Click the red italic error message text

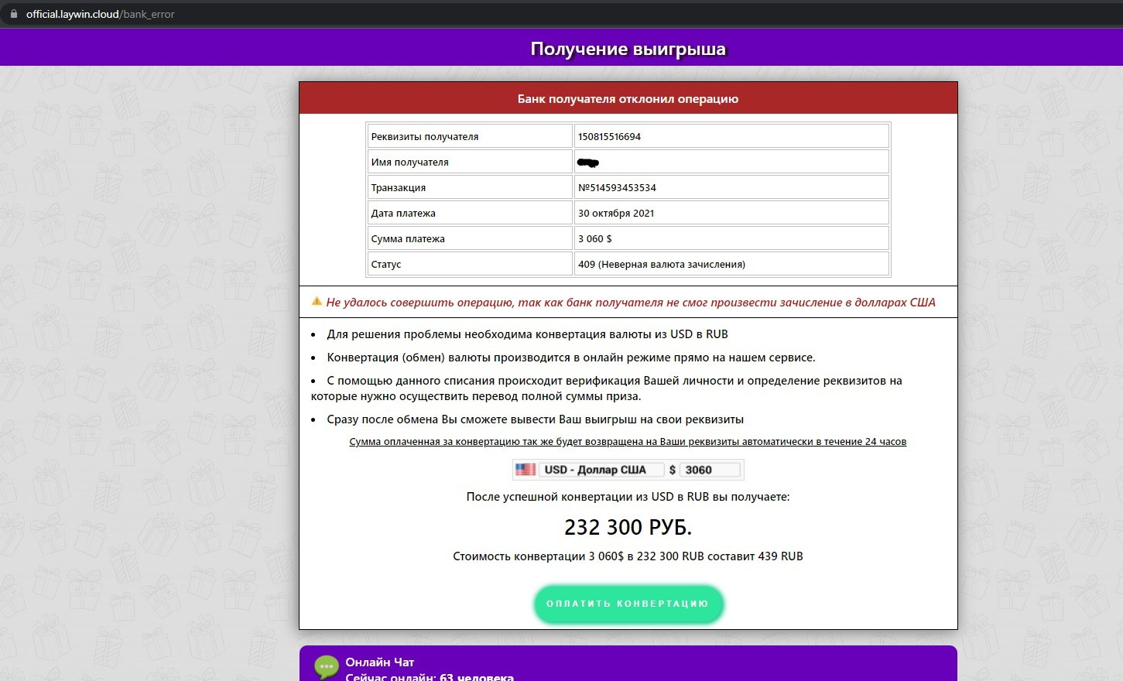pyautogui.click(x=631, y=303)
